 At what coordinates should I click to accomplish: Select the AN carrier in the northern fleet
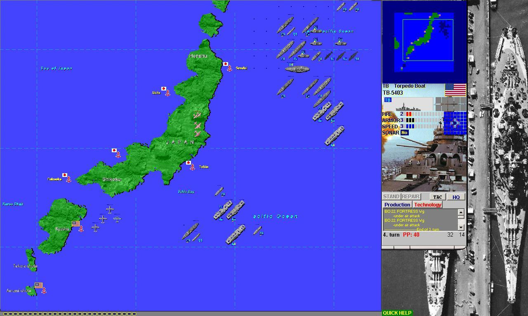coord(335,136)
